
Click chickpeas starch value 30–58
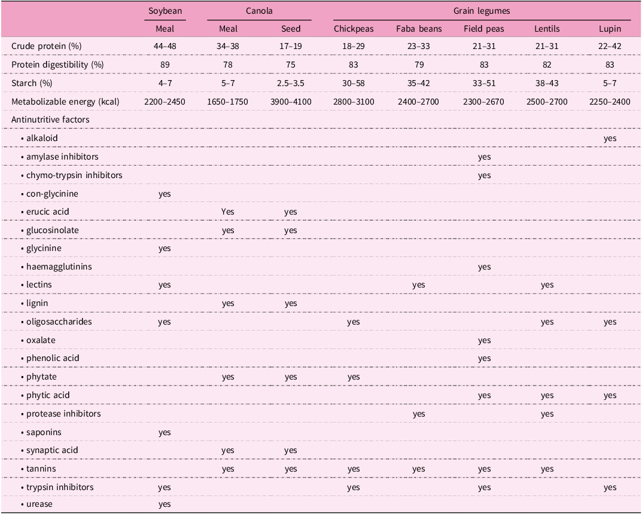pos(354,84)
